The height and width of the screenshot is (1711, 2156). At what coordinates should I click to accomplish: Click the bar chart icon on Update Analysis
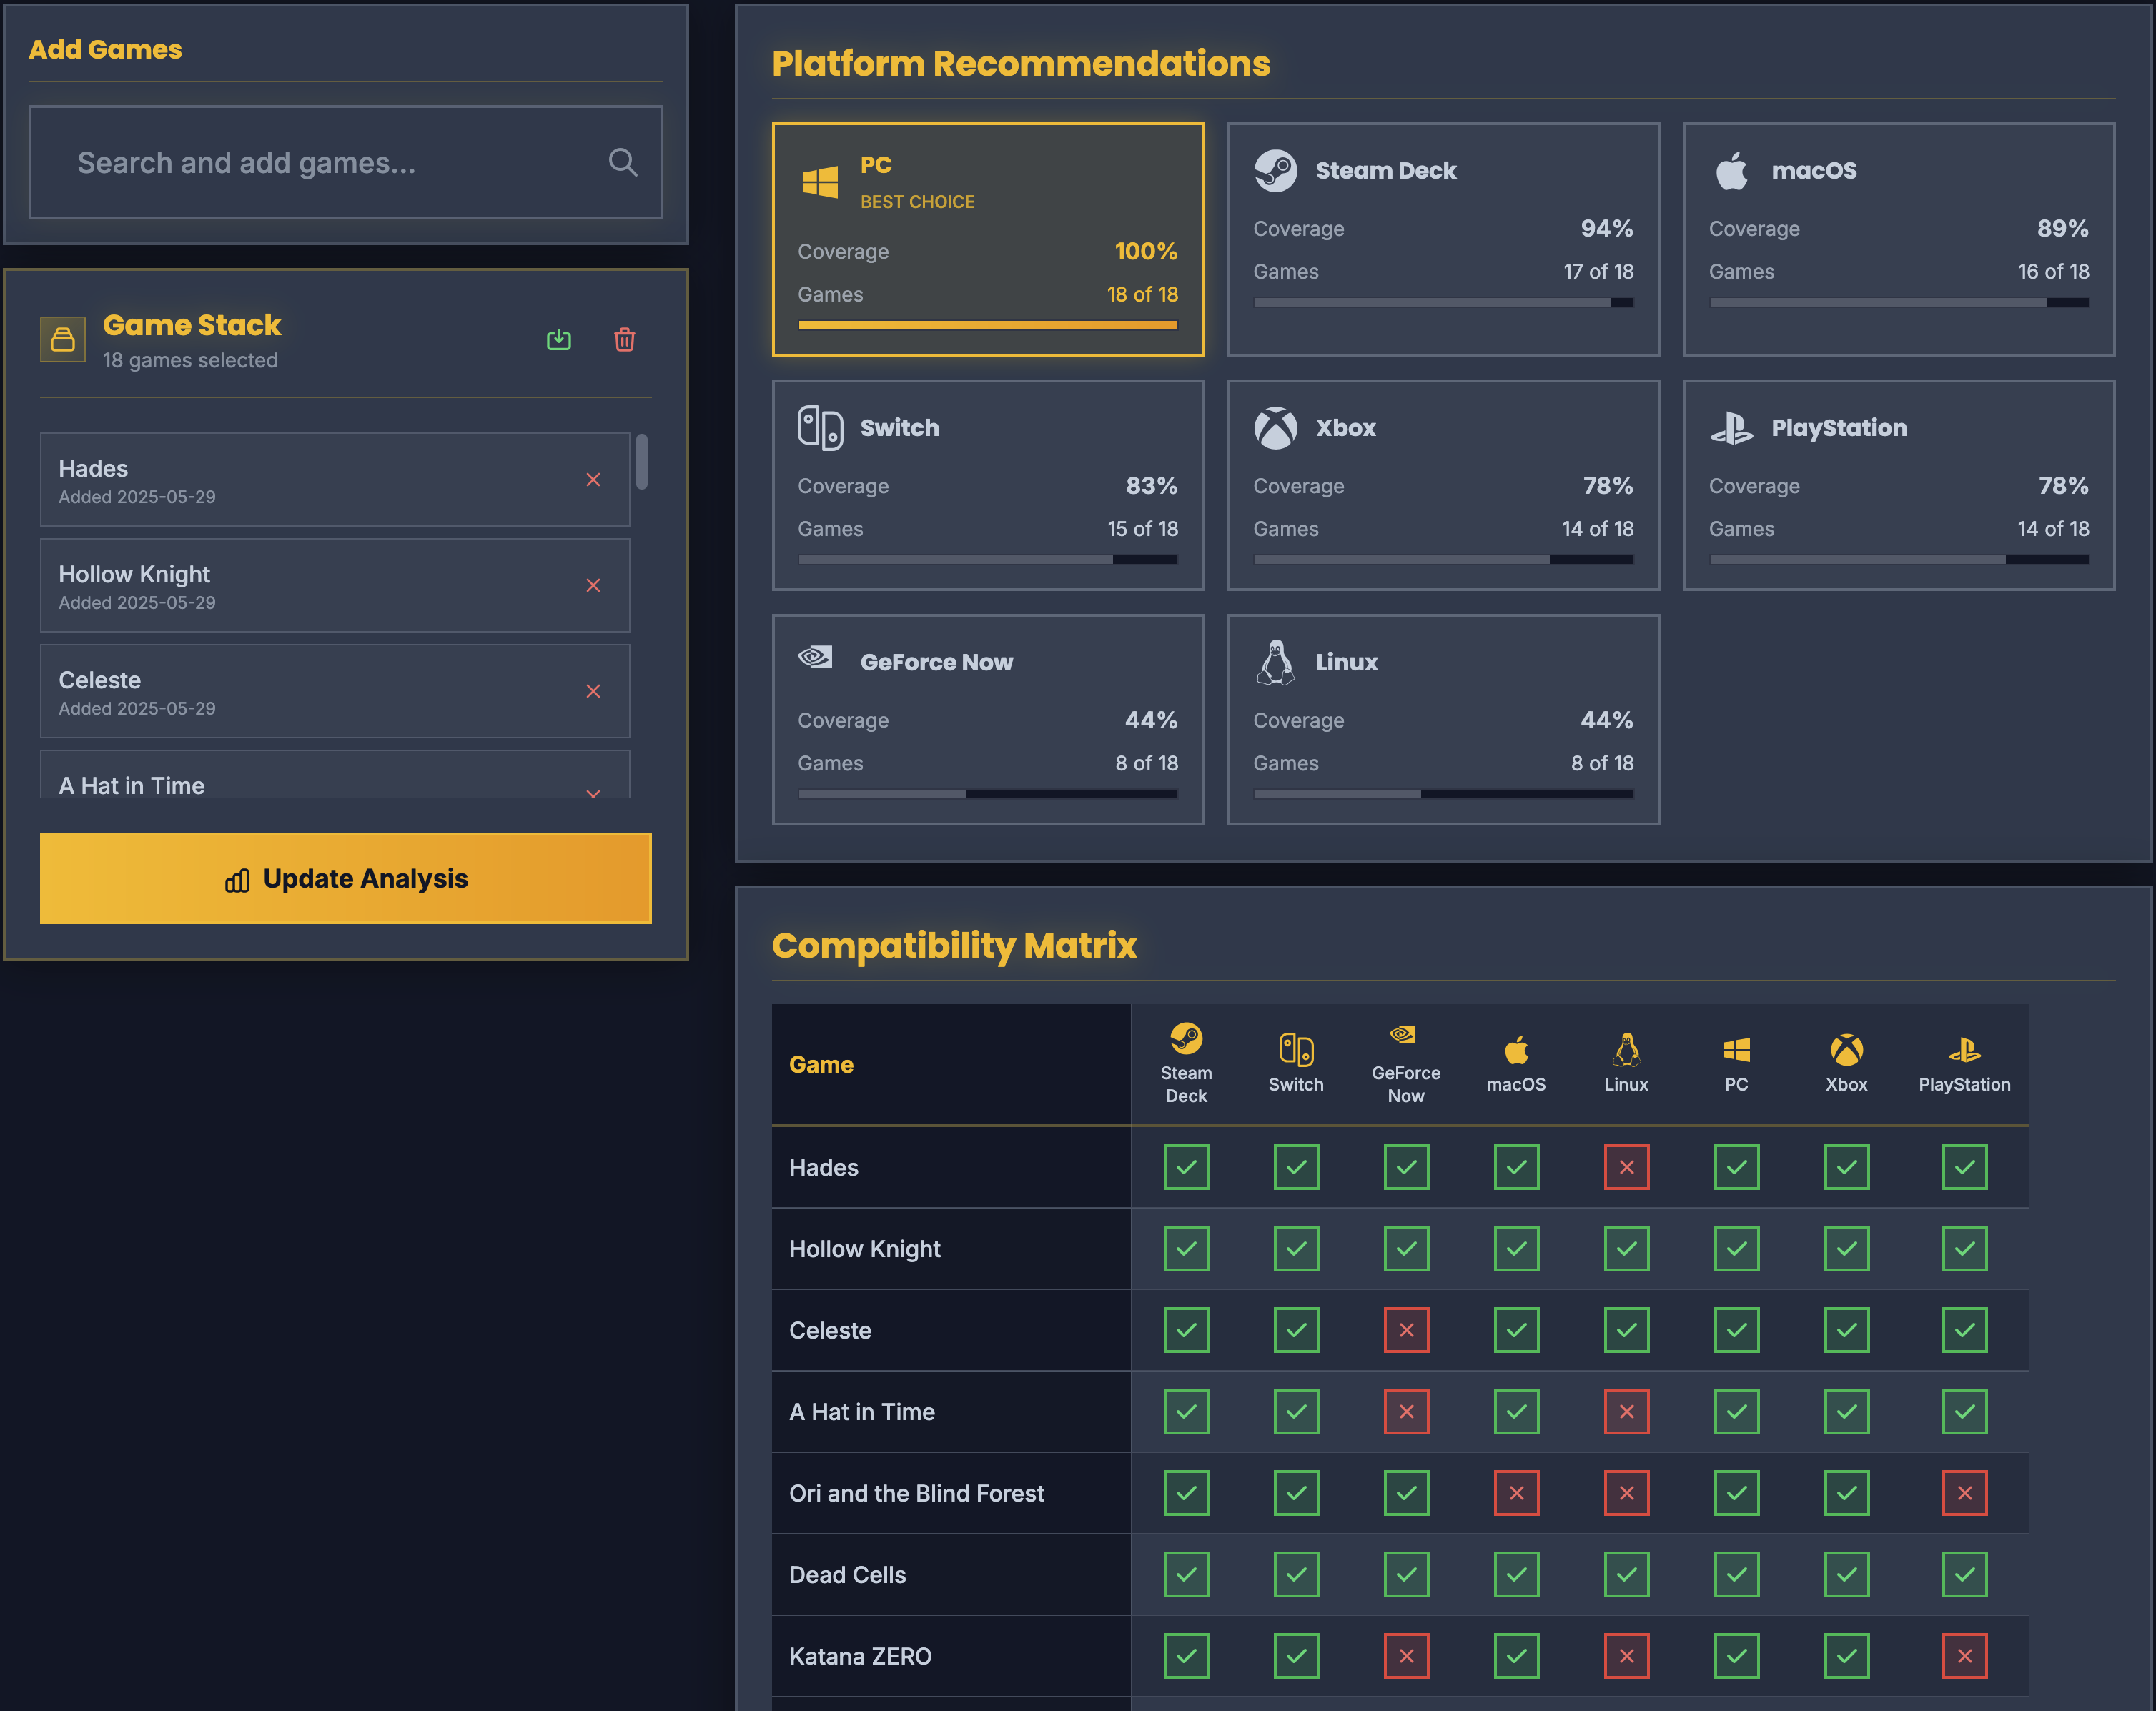click(x=237, y=880)
